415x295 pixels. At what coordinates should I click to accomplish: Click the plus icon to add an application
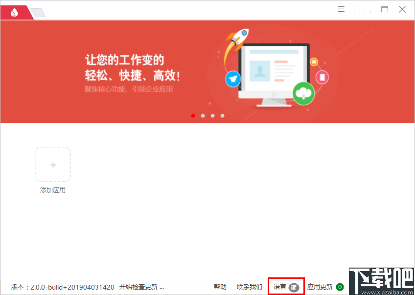pos(53,164)
